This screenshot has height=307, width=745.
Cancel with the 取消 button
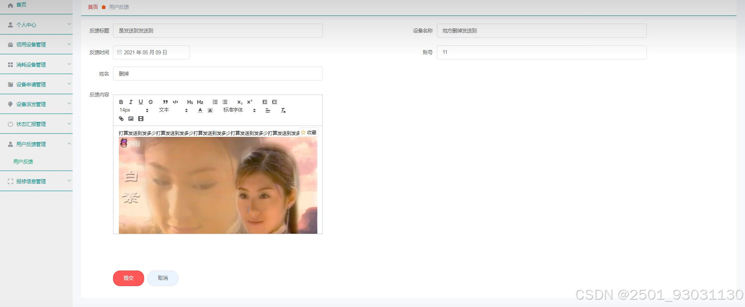[163, 278]
